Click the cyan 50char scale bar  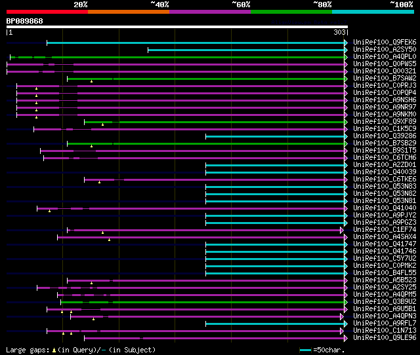pyautogui.click(x=305, y=350)
